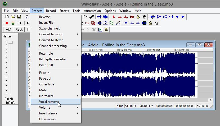
Task: Open the Automation menu
Action: click(x=92, y=11)
